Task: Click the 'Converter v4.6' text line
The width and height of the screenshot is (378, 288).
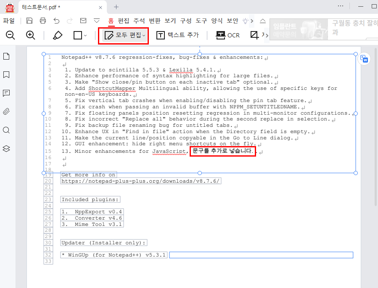Action: [x=92, y=218]
